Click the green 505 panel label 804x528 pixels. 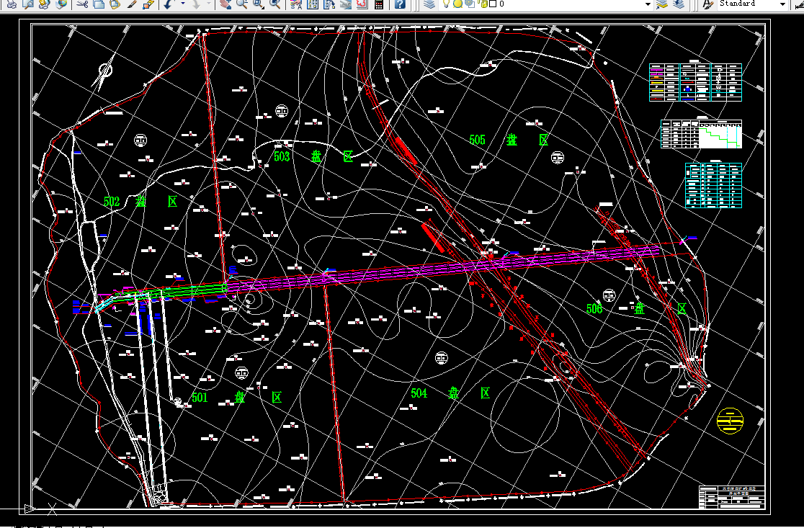click(x=509, y=140)
